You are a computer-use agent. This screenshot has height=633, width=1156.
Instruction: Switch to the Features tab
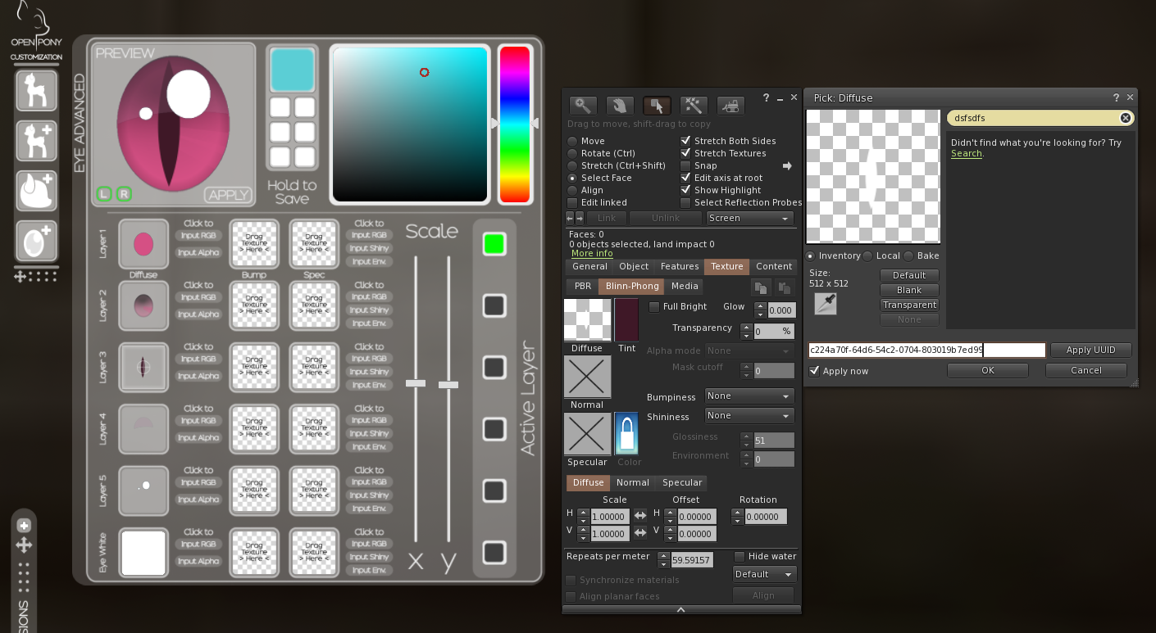click(680, 266)
